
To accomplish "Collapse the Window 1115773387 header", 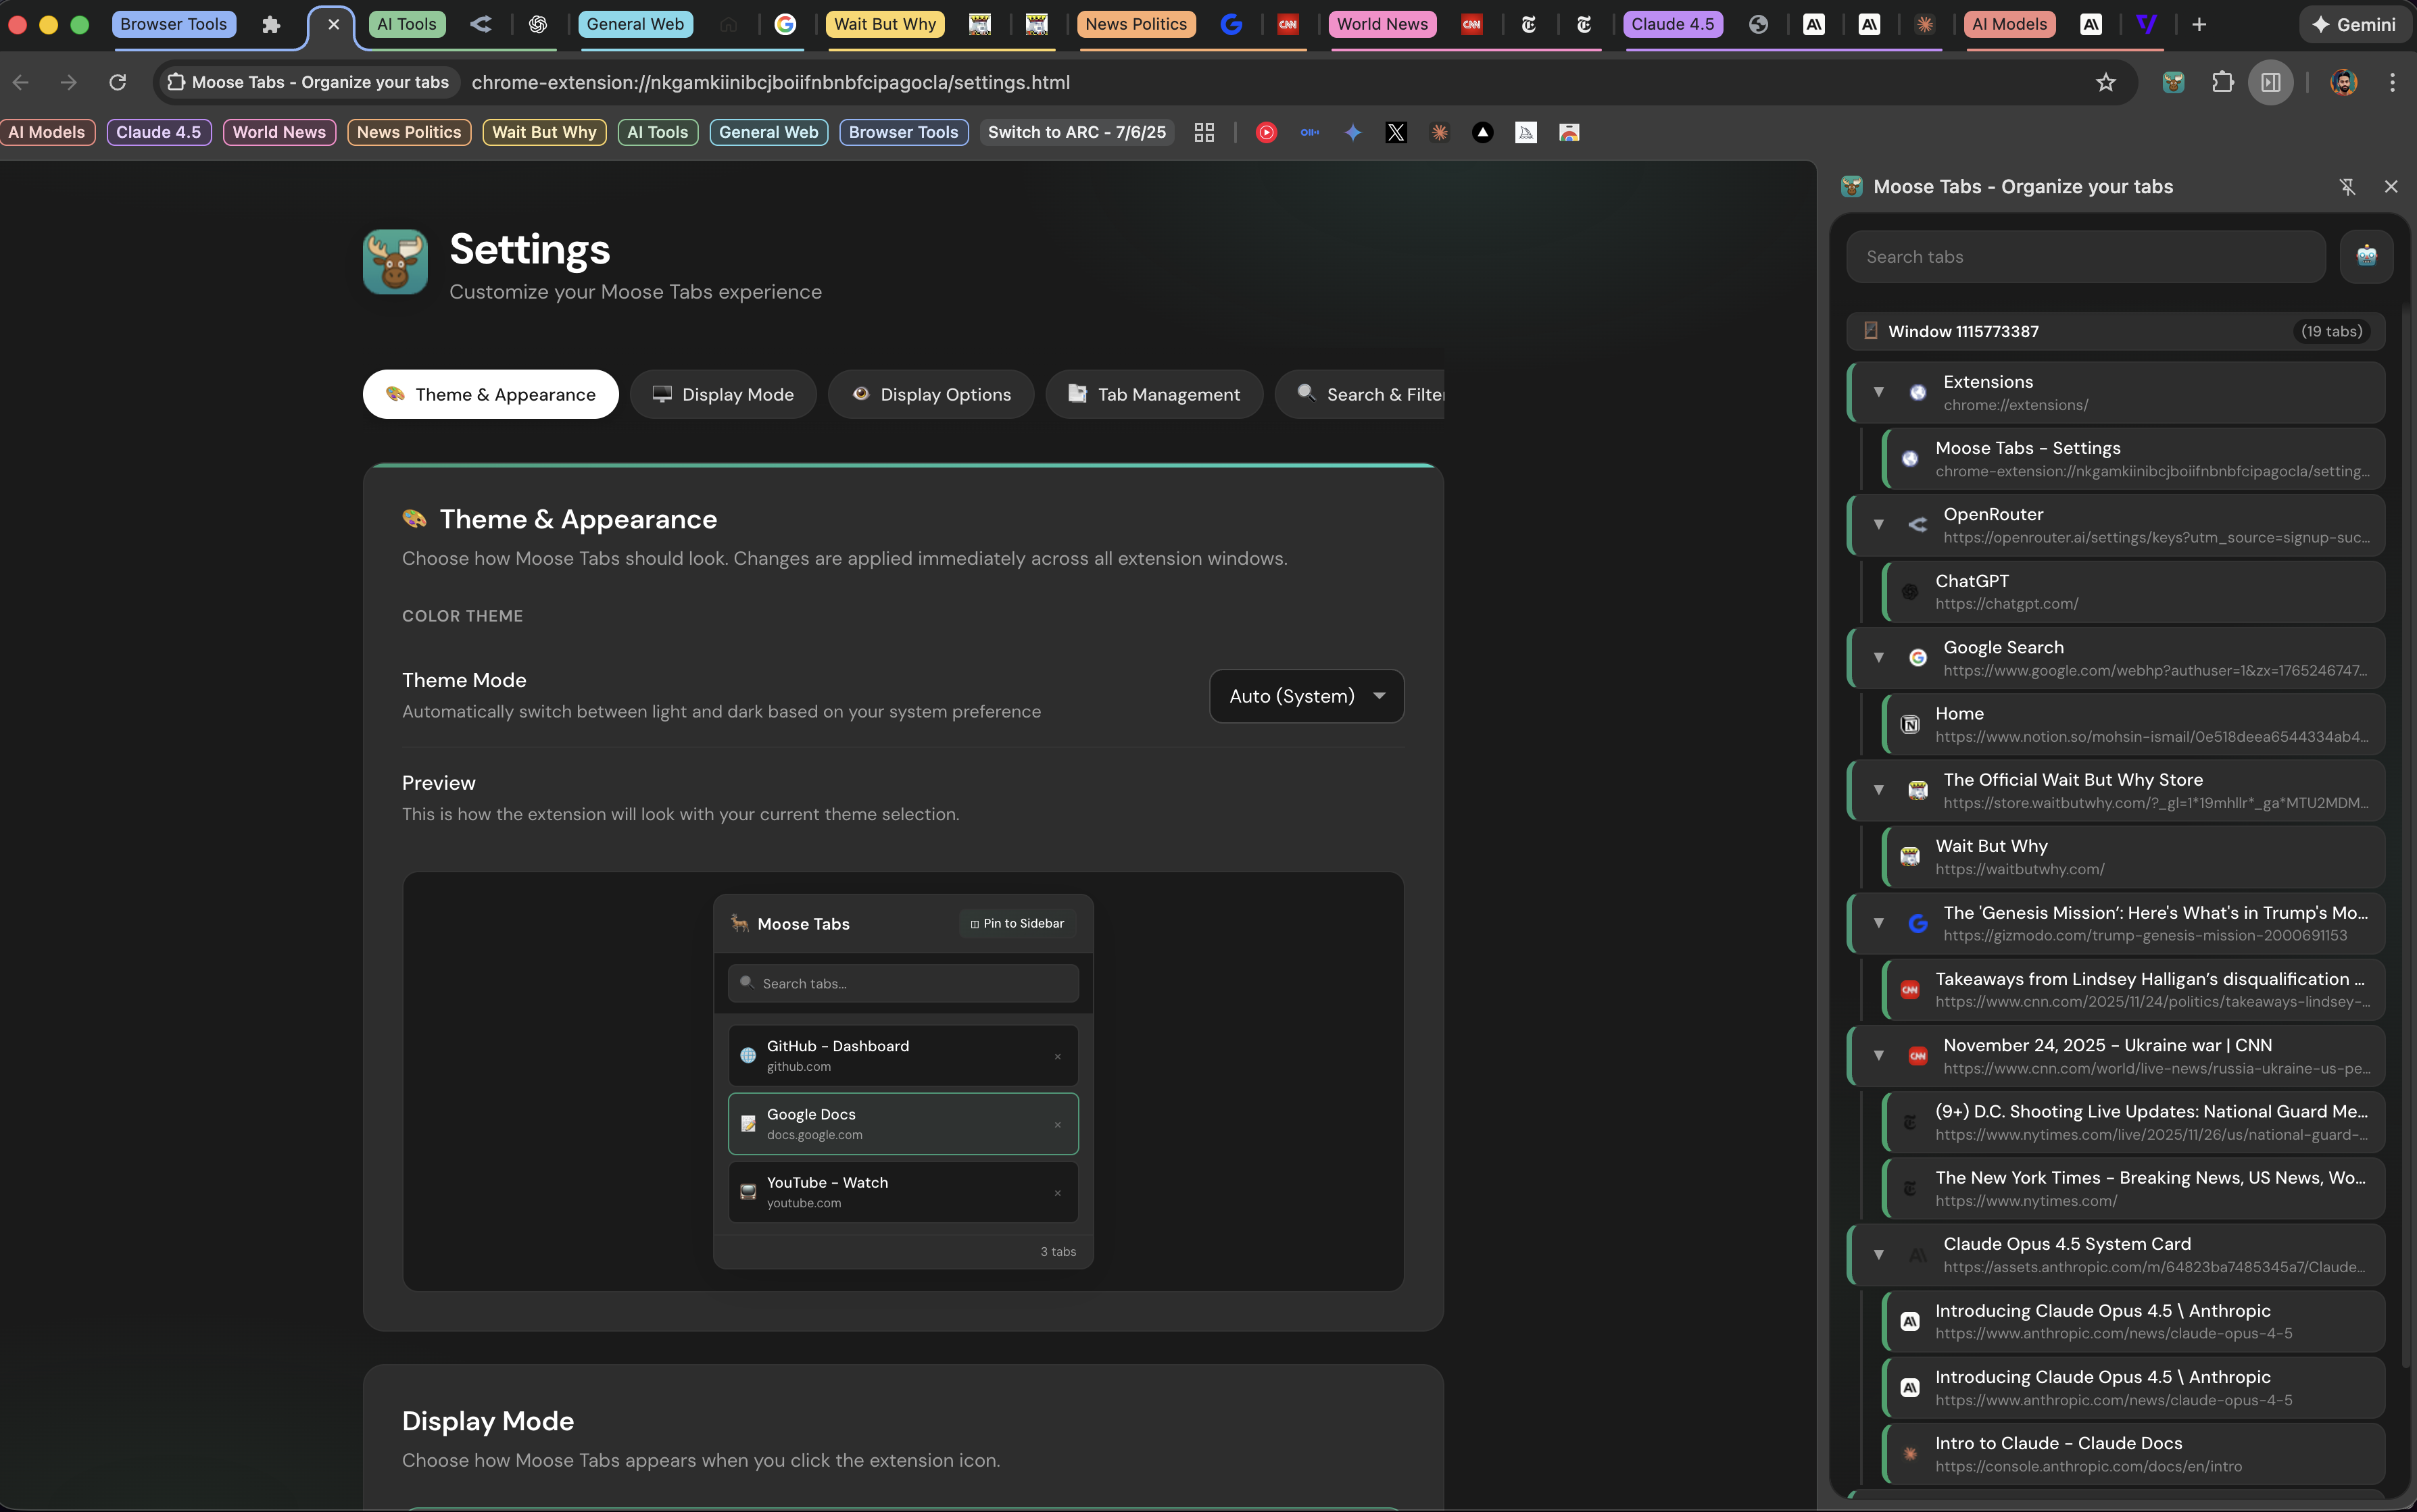I will (2115, 331).
